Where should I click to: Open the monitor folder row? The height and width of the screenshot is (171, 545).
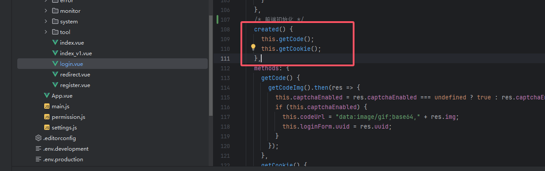112,11
